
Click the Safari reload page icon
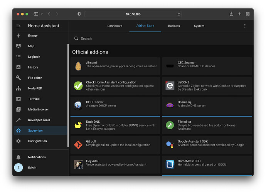(x=179, y=14)
